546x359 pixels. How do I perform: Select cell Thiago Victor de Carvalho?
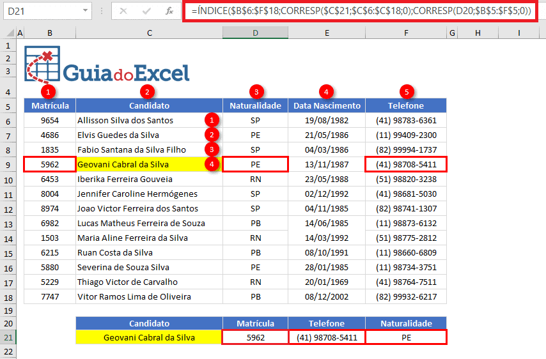150,282
